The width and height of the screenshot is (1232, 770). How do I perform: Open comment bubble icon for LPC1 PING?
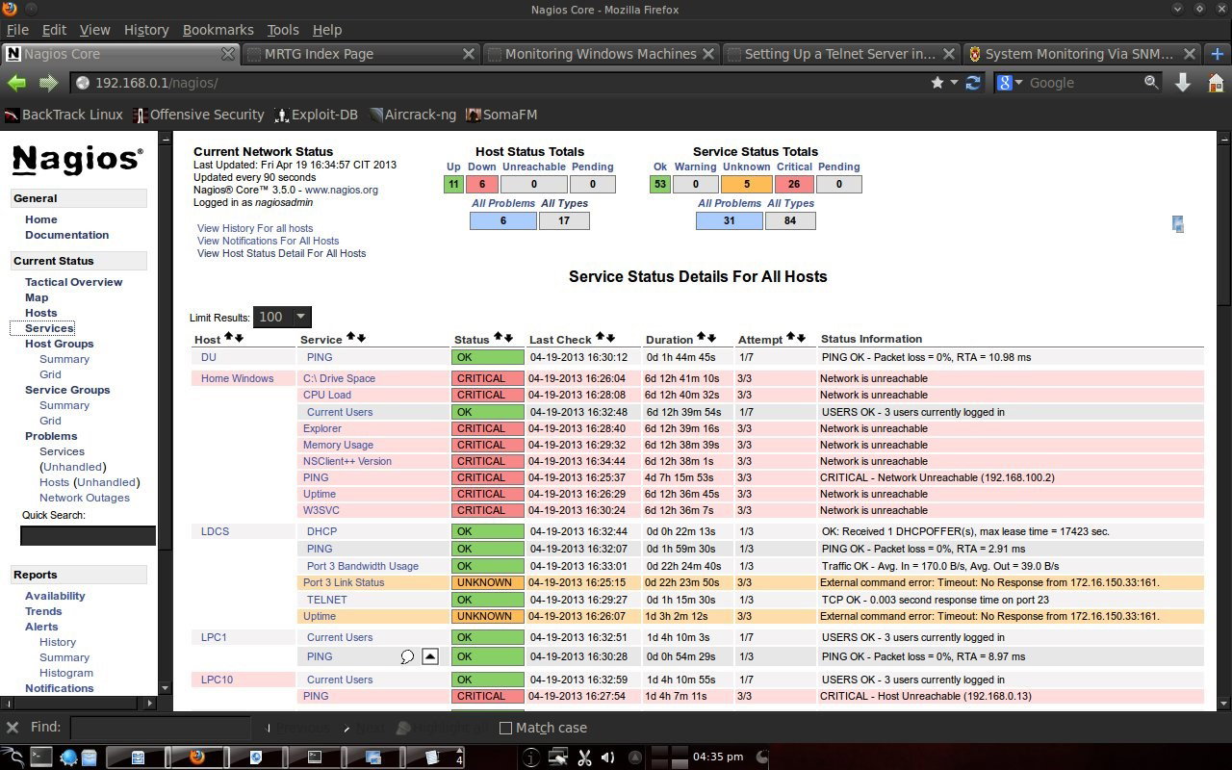tap(407, 656)
